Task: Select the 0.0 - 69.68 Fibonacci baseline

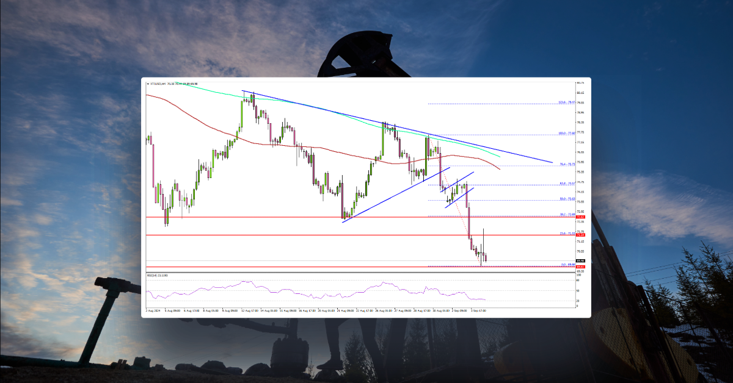Action: pyautogui.click(x=567, y=263)
